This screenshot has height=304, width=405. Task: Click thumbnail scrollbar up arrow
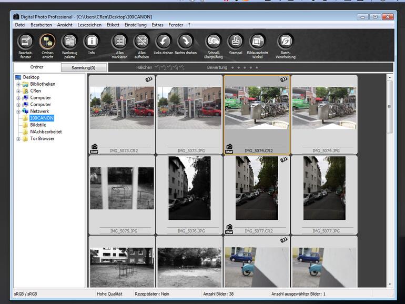[390, 77]
